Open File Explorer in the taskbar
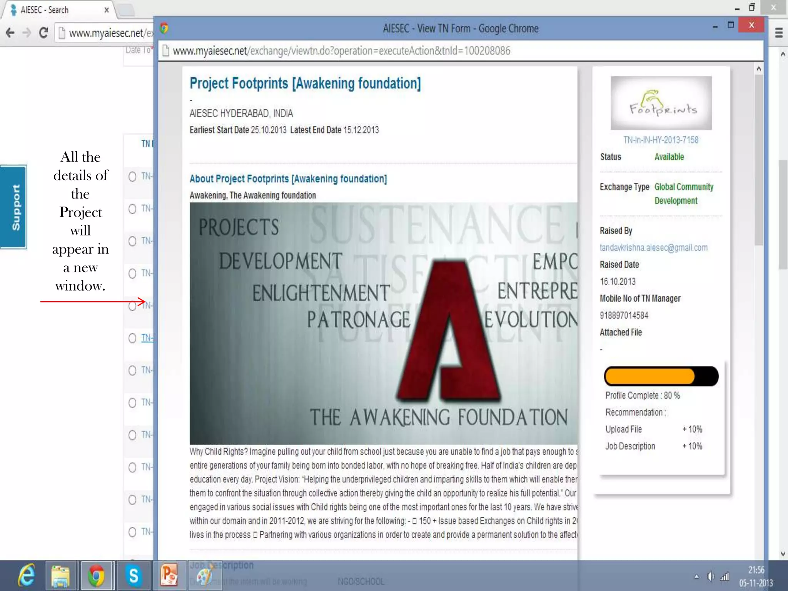This screenshot has width=788, height=591. [x=60, y=576]
